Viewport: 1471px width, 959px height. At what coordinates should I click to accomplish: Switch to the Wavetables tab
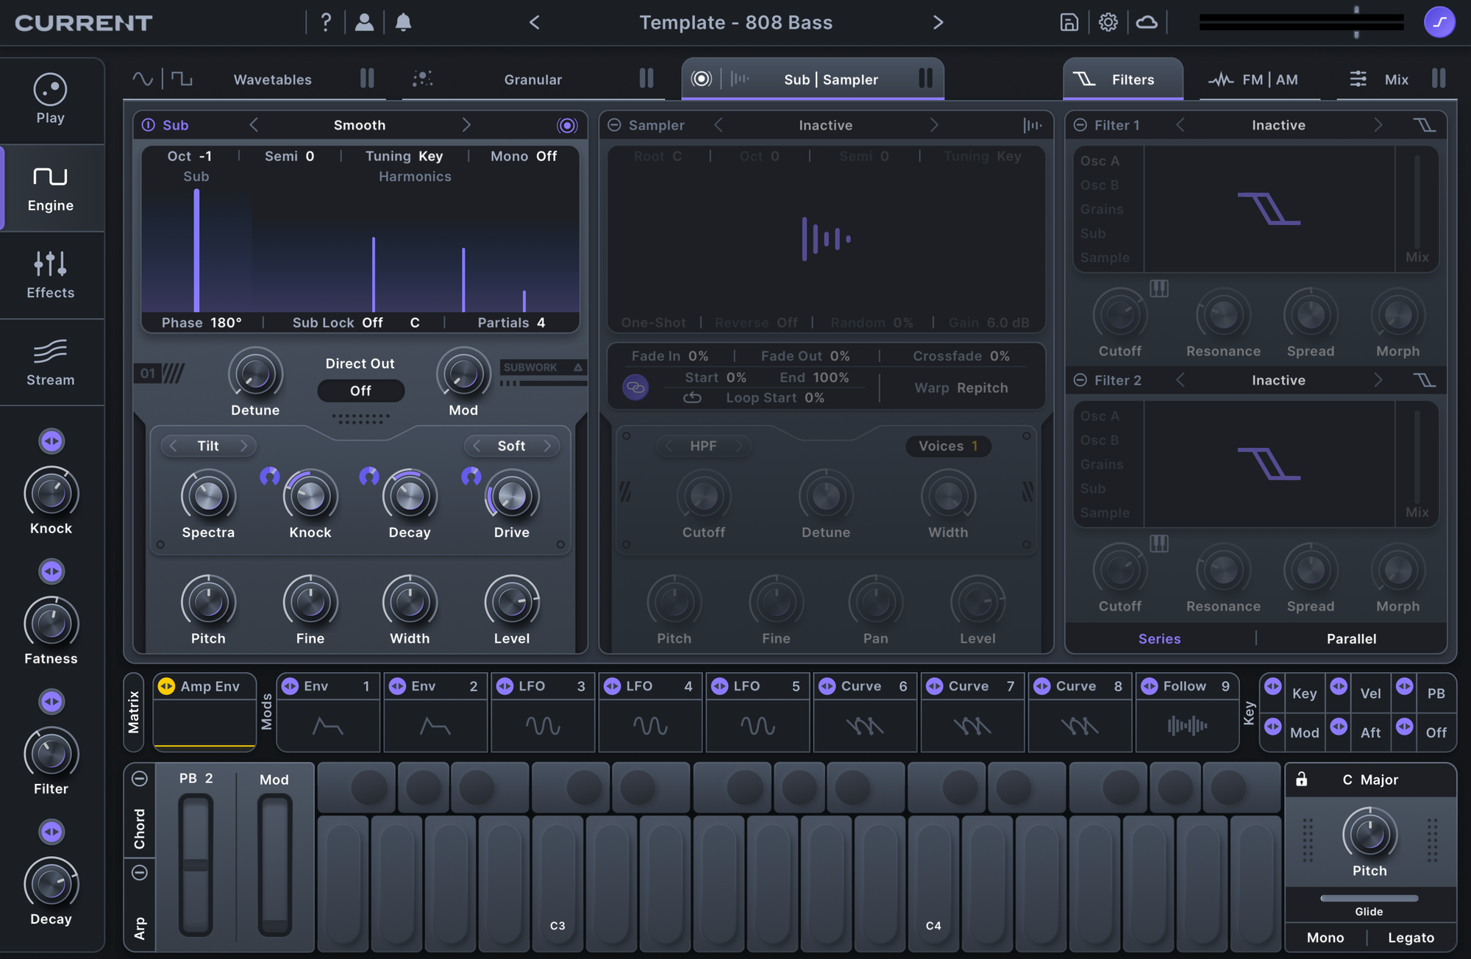[x=272, y=79]
